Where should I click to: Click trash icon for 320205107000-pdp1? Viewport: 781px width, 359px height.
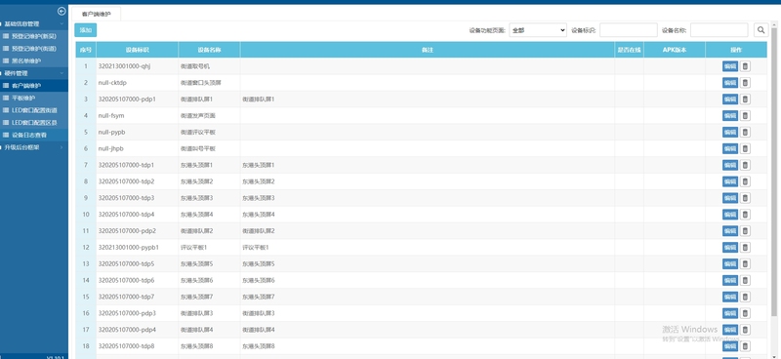click(x=745, y=100)
